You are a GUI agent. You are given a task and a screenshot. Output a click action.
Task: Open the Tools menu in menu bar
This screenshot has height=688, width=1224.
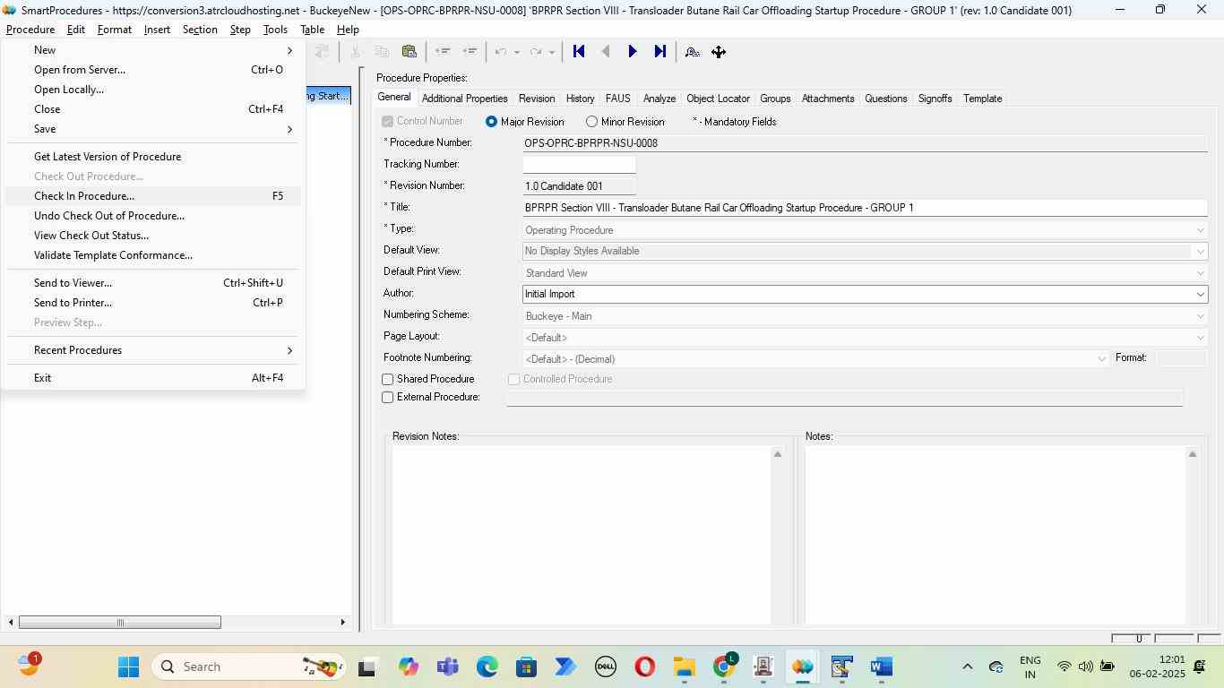(x=275, y=30)
